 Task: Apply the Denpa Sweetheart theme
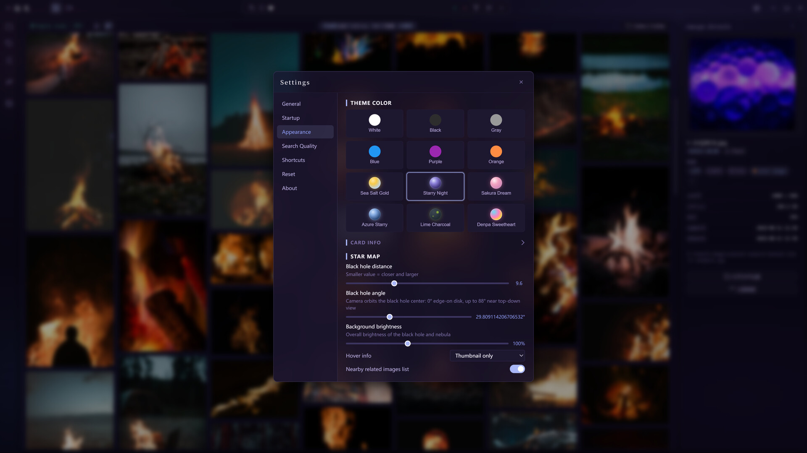pyautogui.click(x=496, y=218)
